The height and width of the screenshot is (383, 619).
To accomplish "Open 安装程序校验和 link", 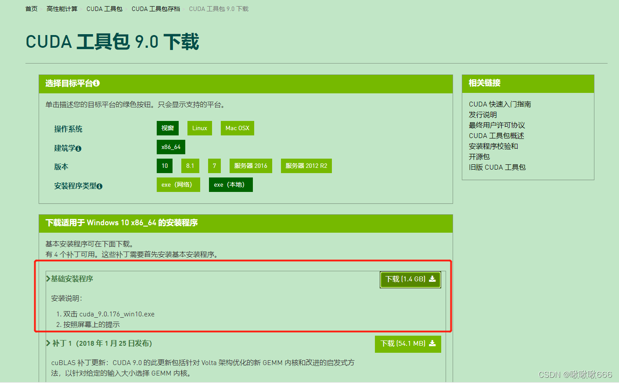I will (x=493, y=146).
